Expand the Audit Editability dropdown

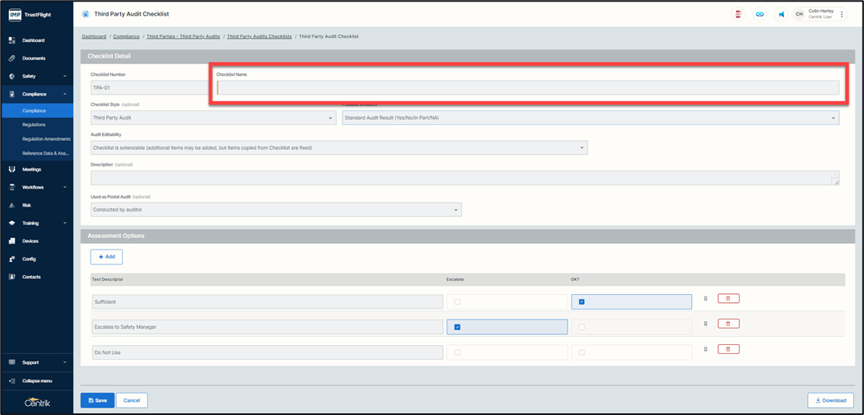coord(339,148)
